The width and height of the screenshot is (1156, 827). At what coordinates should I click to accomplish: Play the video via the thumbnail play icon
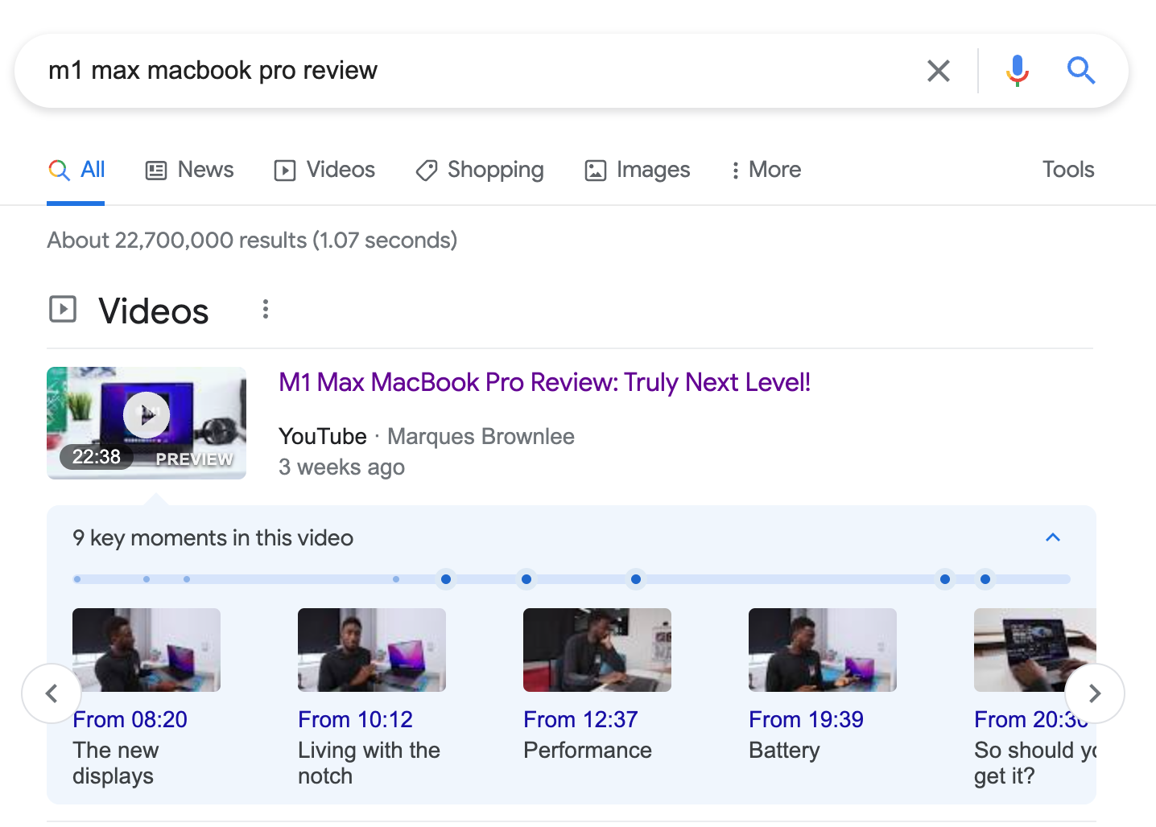coord(147,415)
